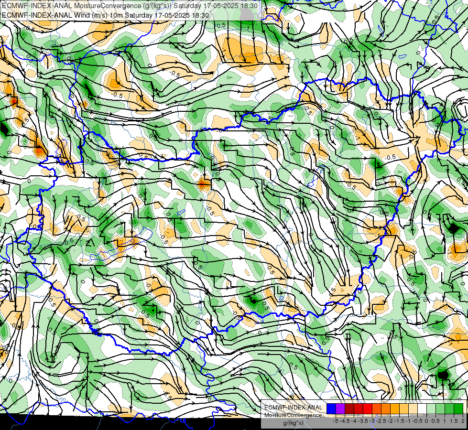Pick the bright red swatch between -3.5 and -3
This screenshot has height=430, width=468.
[368, 409]
